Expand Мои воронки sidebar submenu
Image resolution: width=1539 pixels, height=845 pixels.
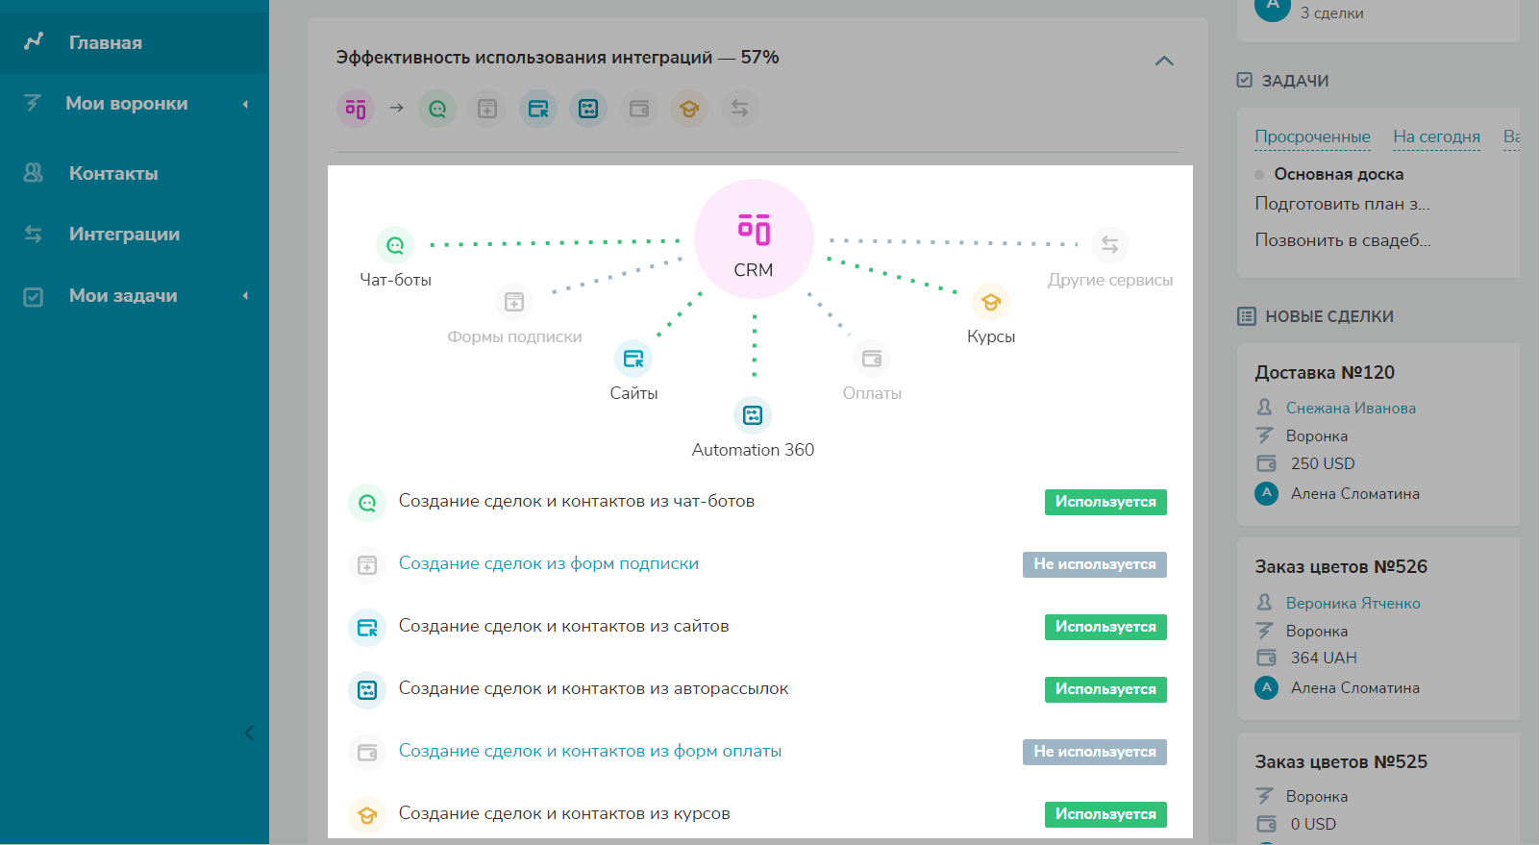[x=245, y=104]
